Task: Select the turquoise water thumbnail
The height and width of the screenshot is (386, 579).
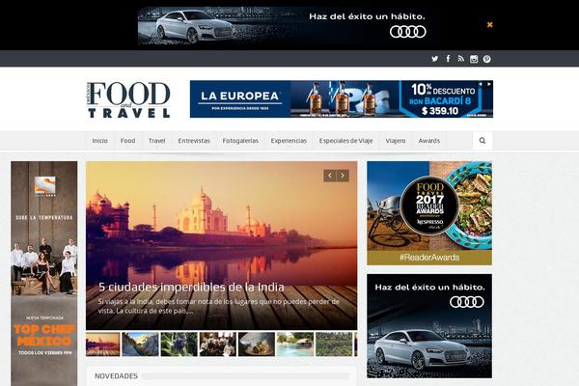Action: coord(295,345)
